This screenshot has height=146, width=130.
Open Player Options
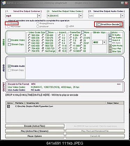(x=35, y=136)
